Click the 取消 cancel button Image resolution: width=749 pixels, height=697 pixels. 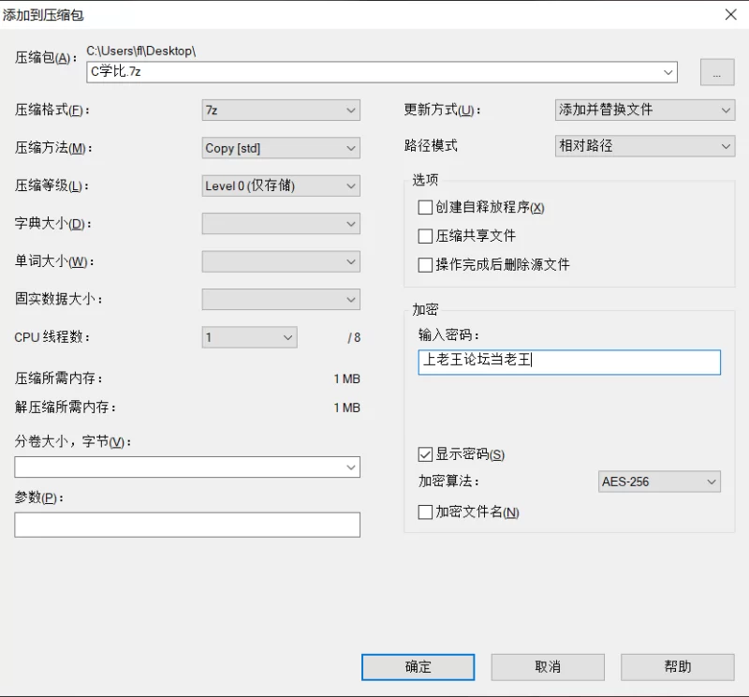coord(548,667)
